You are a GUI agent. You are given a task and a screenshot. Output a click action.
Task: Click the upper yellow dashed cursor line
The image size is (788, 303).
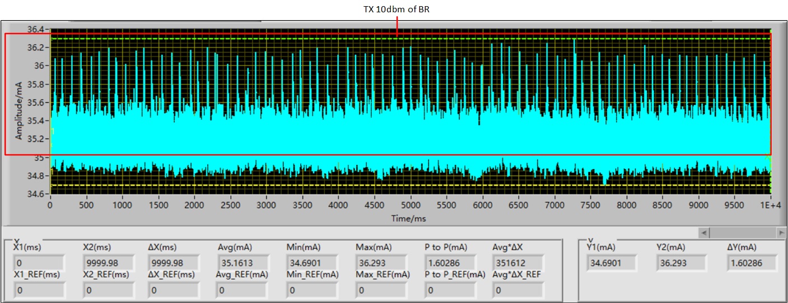[224, 39]
